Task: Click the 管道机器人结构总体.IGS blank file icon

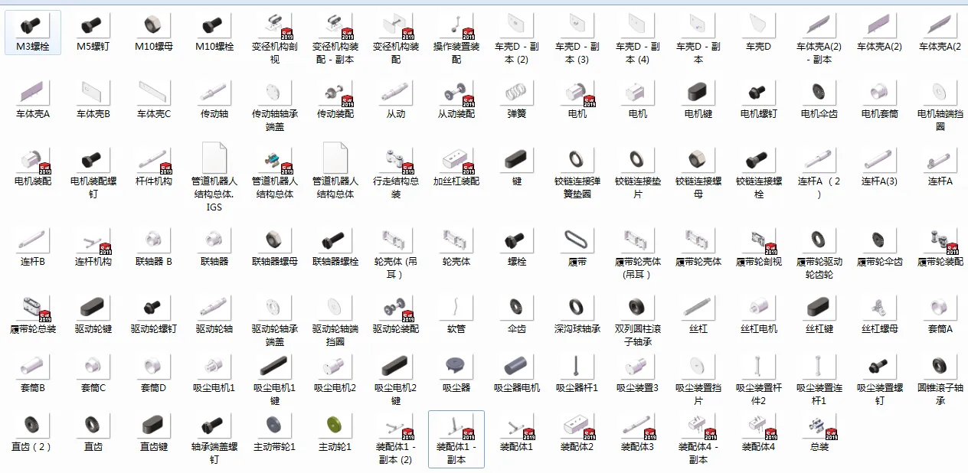Action: [214, 158]
